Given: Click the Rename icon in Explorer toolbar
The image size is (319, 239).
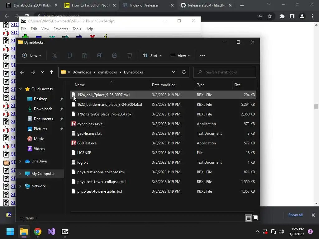Looking at the screenshot, I should [x=100, y=55].
